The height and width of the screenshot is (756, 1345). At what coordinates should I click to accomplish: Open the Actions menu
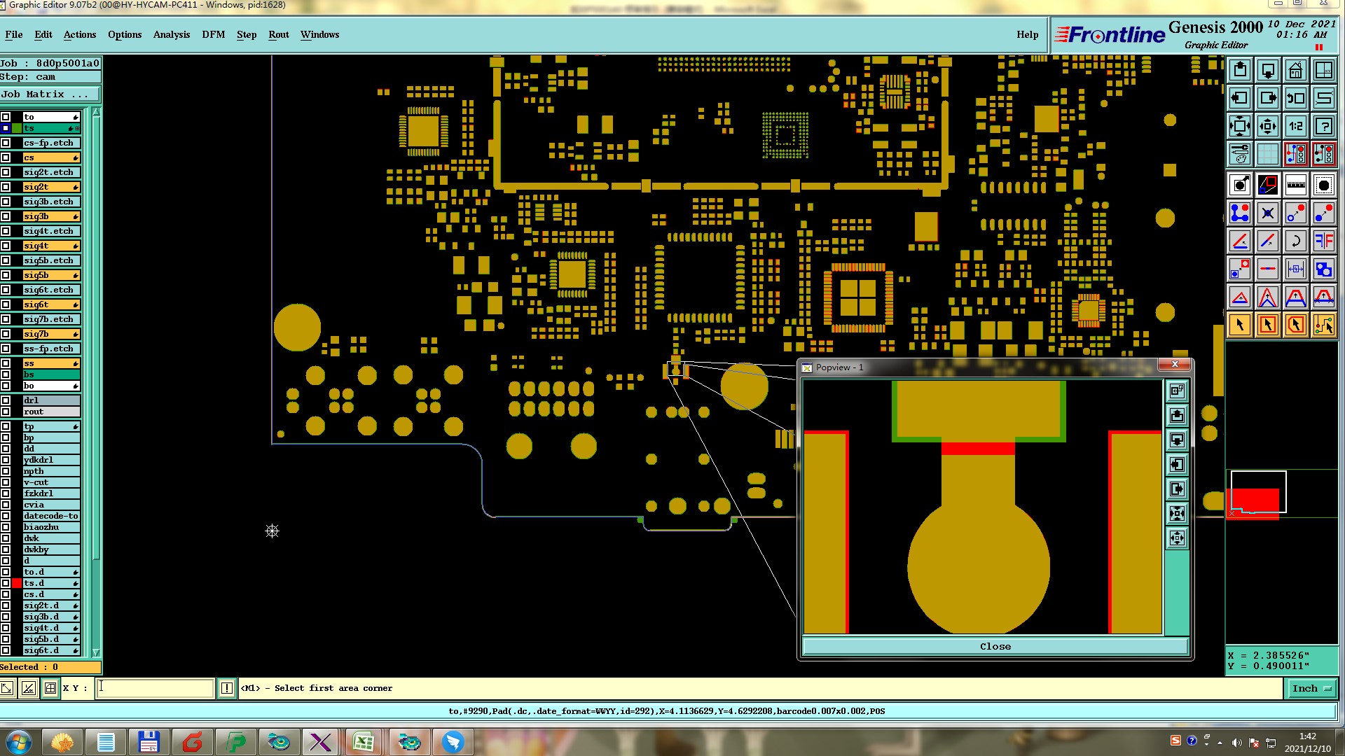coord(80,34)
